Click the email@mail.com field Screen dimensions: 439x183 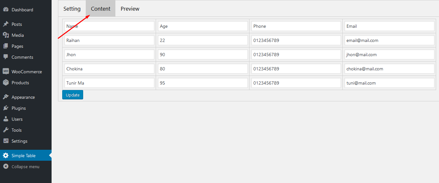click(x=389, y=40)
